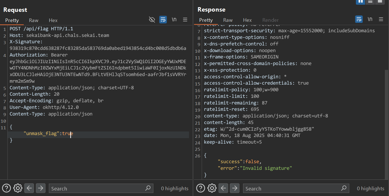Switch Response view to Hex tab

tap(247, 20)
